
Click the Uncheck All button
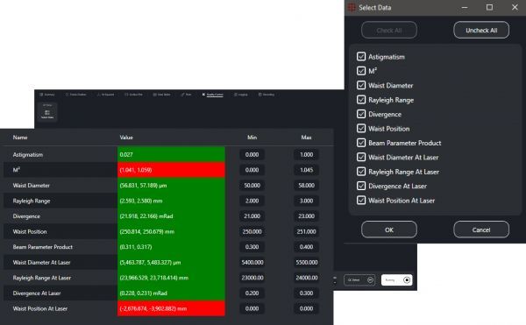(x=481, y=30)
